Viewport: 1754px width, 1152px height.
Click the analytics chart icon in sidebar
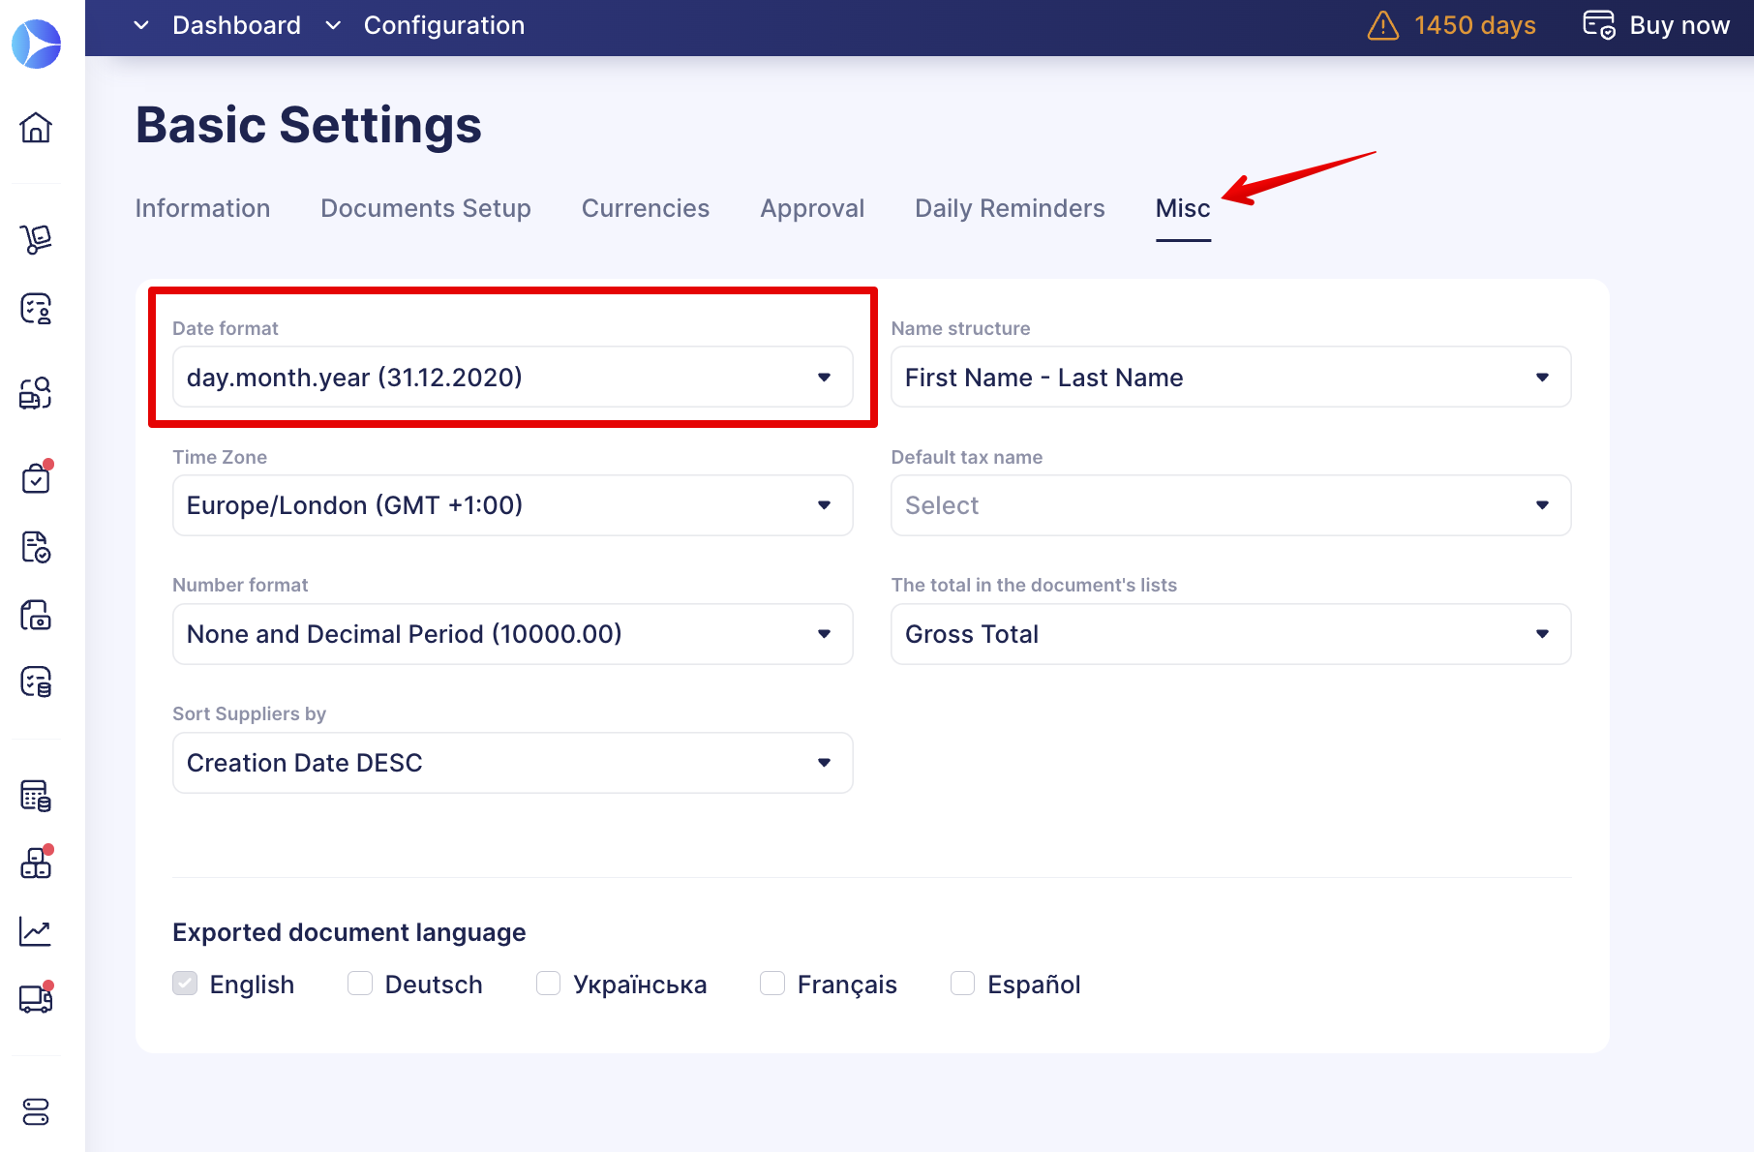point(36,930)
